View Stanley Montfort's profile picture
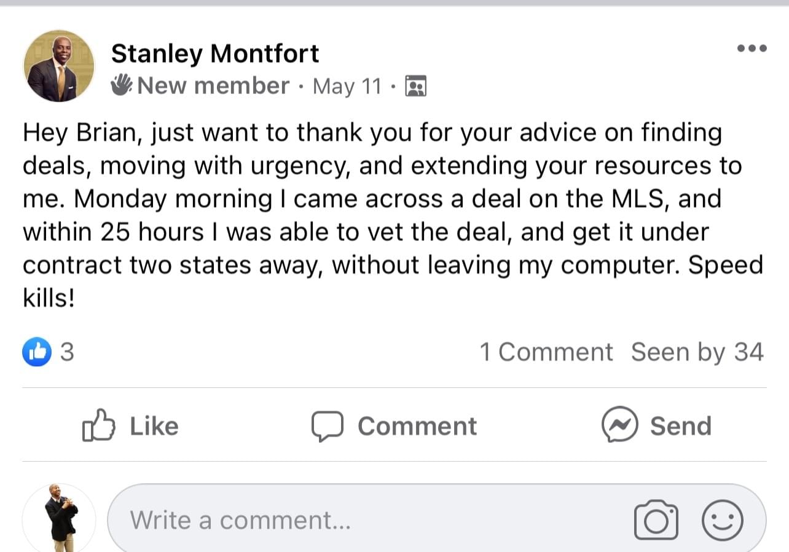The height and width of the screenshot is (552, 789). click(59, 66)
